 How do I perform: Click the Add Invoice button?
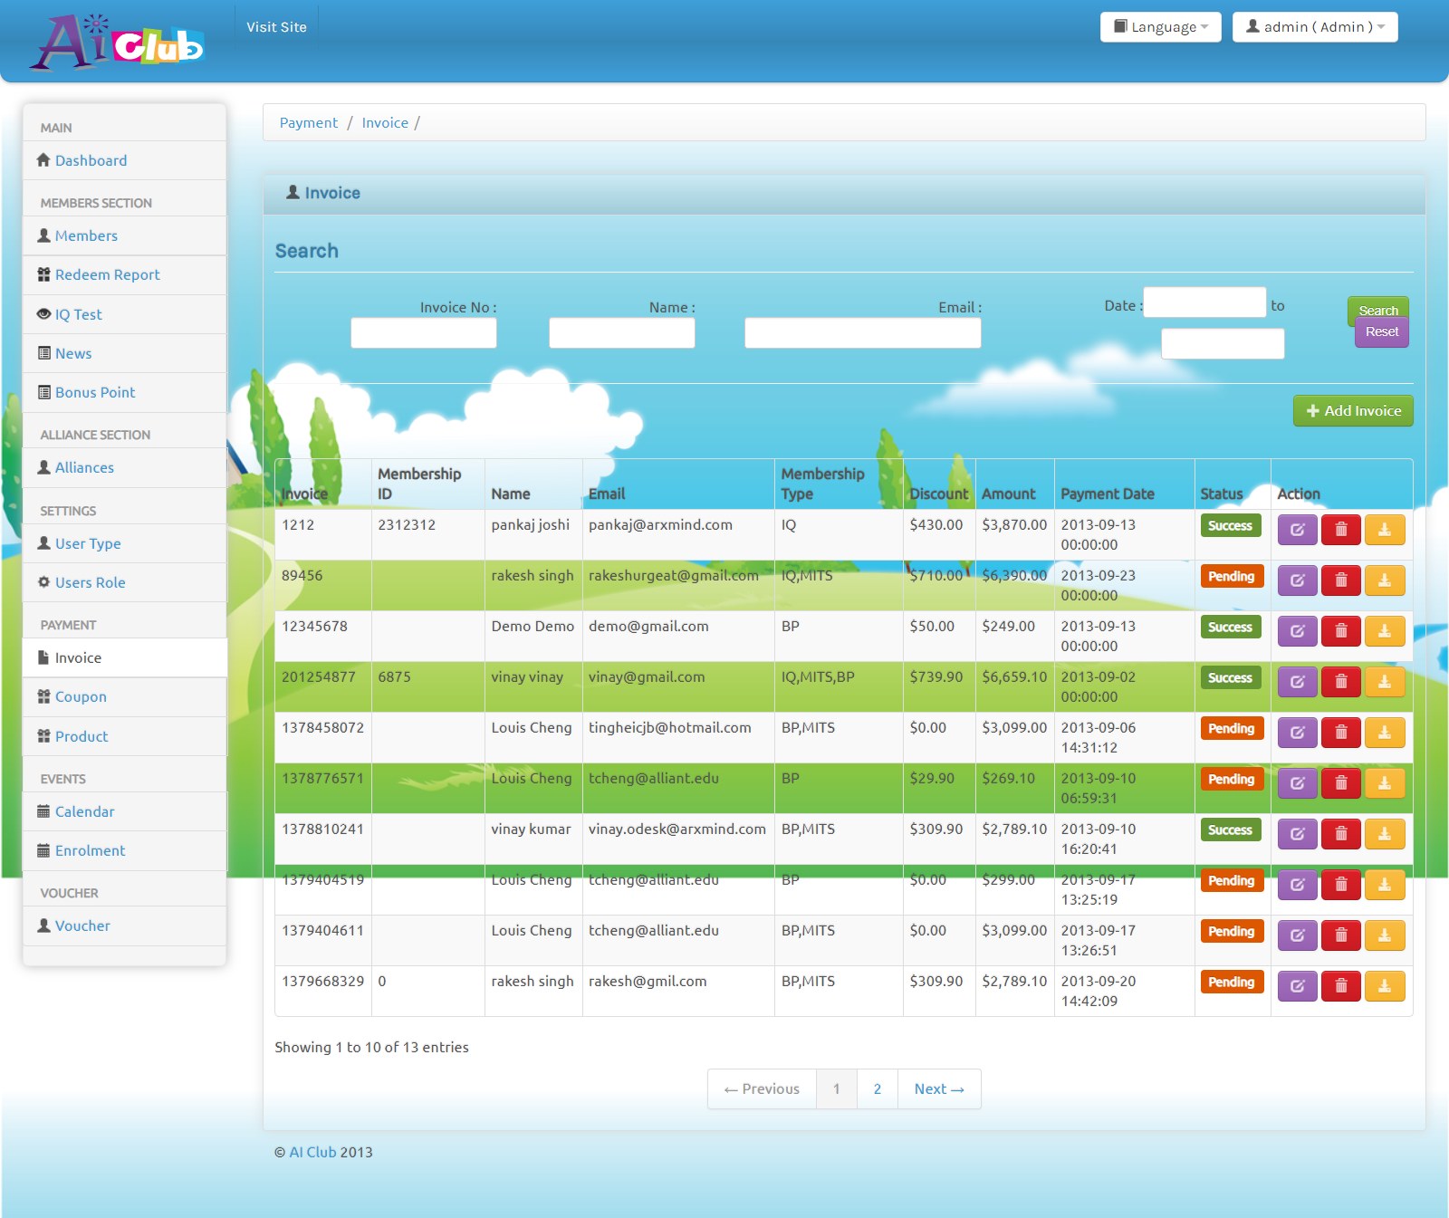(x=1353, y=411)
